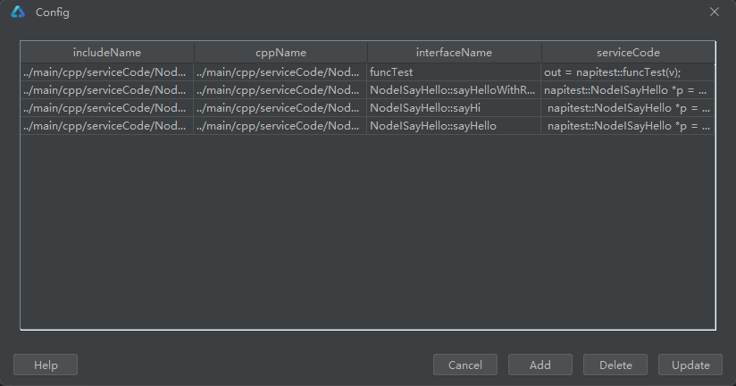The width and height of the screenshot is (736, 386).
Task: Click the empty area below the table rows
Action: (367, 232)
